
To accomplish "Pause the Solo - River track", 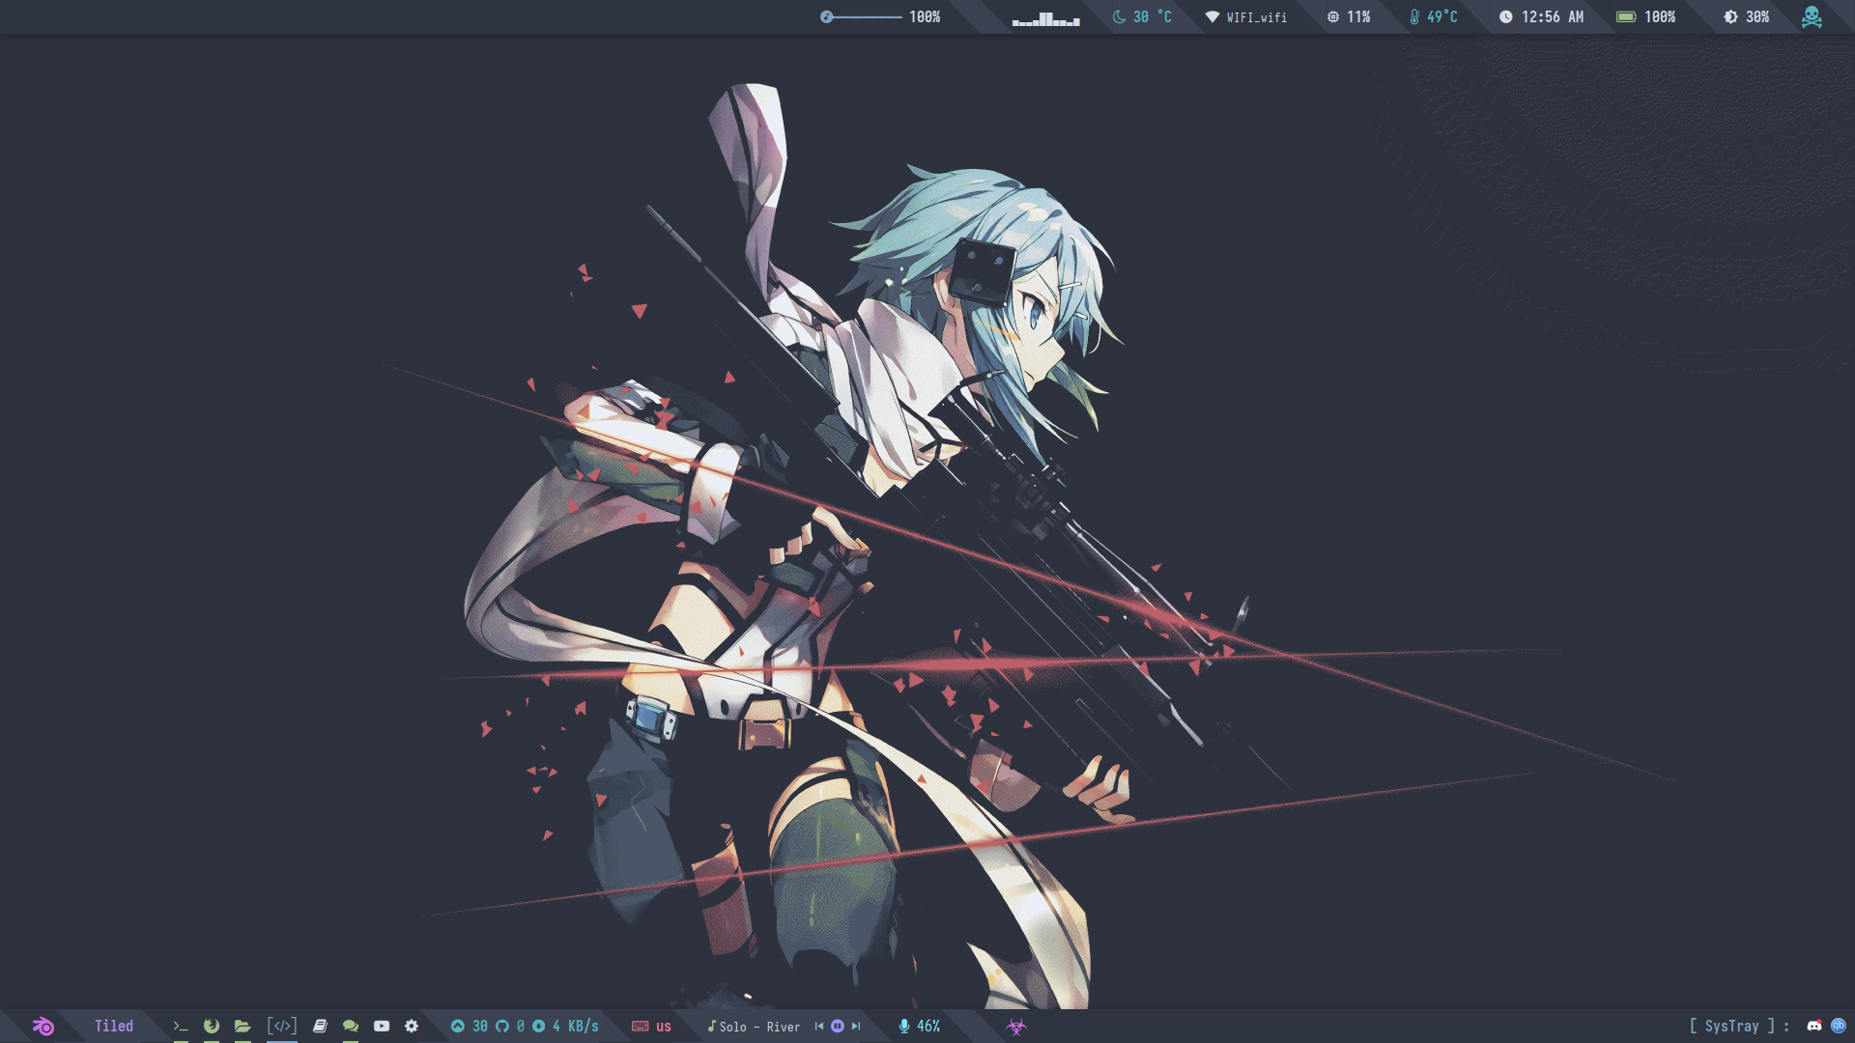I will [838, 1027].
